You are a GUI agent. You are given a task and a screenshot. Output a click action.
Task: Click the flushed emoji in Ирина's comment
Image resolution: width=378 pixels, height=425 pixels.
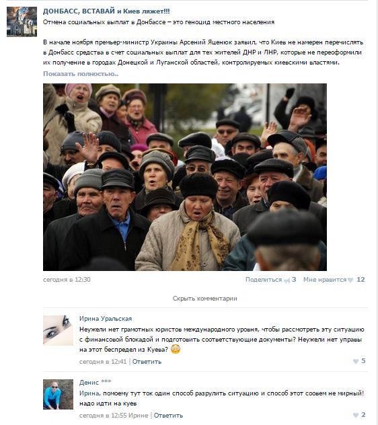pyautogui.click(x=176, y=349)
